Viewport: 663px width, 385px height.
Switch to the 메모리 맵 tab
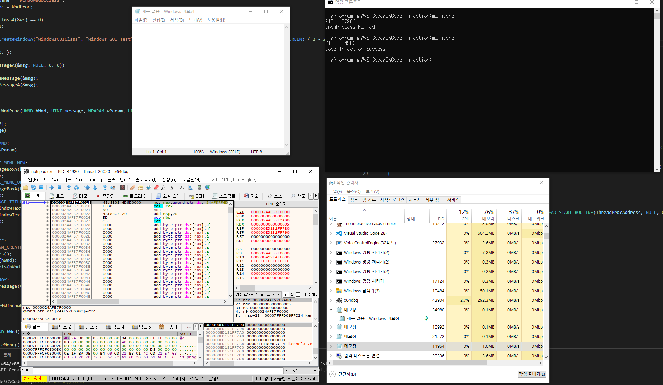coord(135,196)
